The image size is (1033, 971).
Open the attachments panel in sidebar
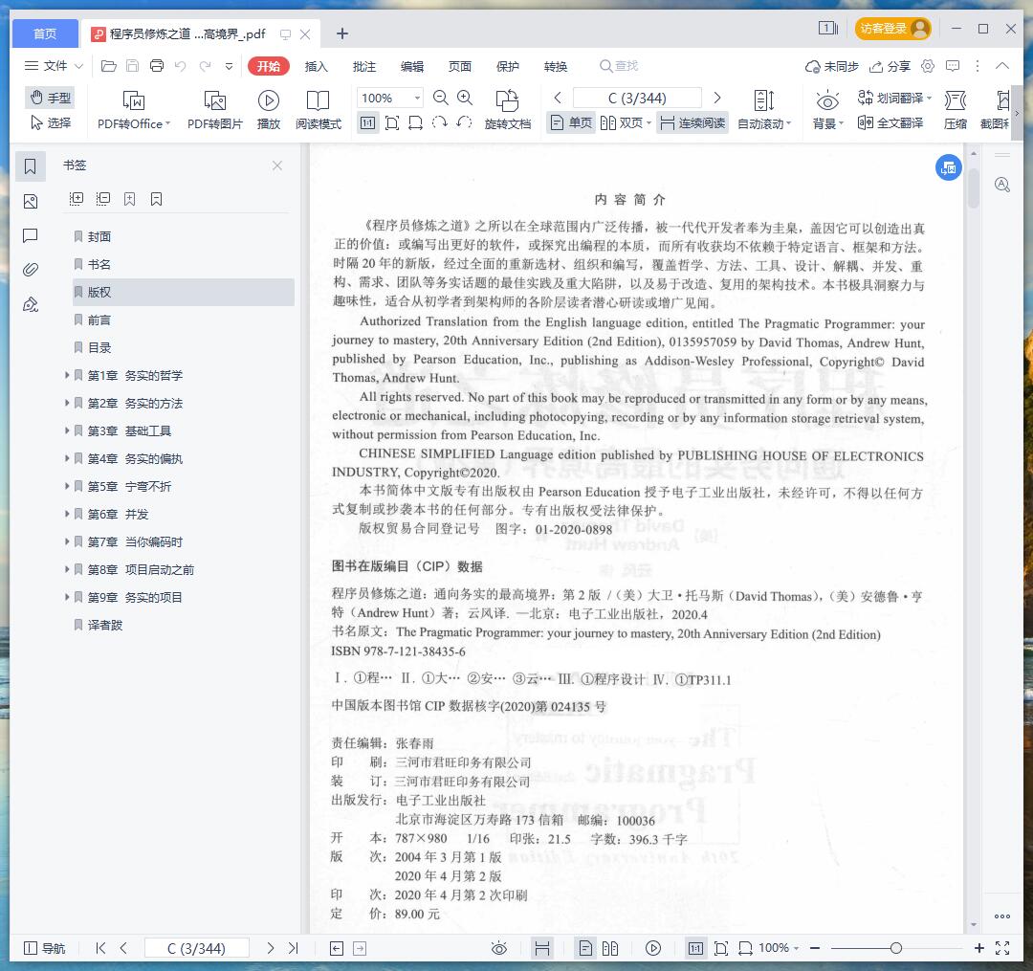31,270
